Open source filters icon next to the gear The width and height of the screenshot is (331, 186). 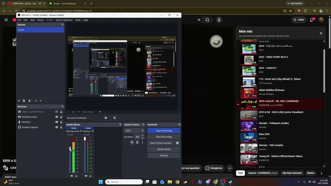(x=115, y=118)
